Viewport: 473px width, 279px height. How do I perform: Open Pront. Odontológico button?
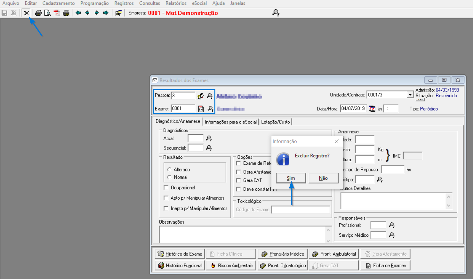coord(283,266)
